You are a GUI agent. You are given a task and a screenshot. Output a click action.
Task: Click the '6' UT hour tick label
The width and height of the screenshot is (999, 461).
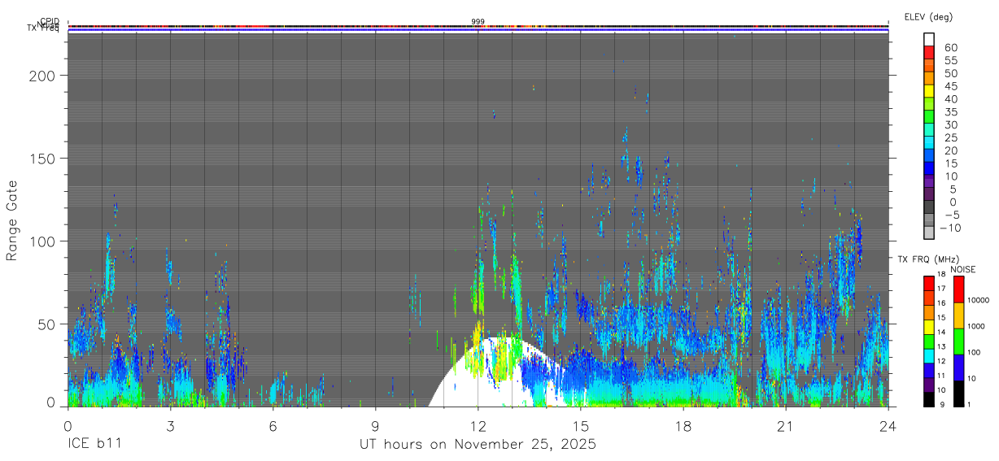273,425
